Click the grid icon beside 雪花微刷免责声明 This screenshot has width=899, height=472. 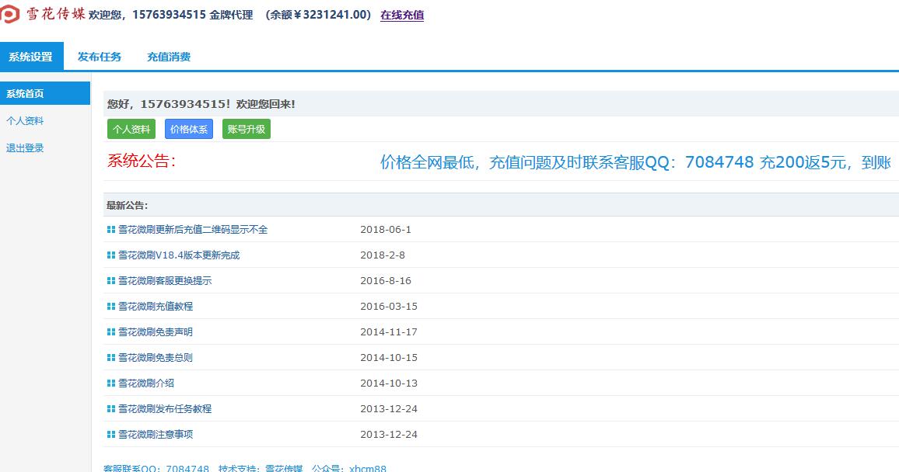[111, 331]
